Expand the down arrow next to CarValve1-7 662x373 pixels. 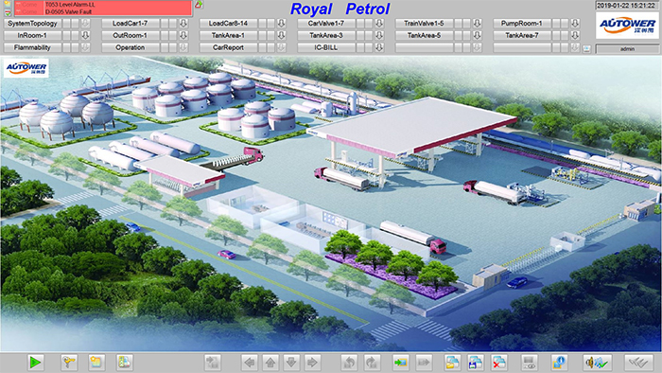coord(379,24)
